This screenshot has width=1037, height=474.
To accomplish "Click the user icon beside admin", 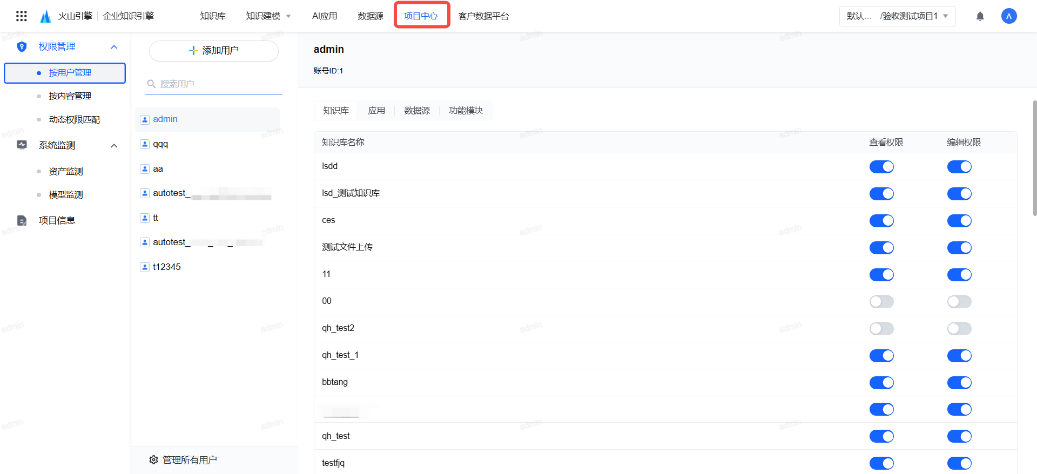I will pos(145,119).
